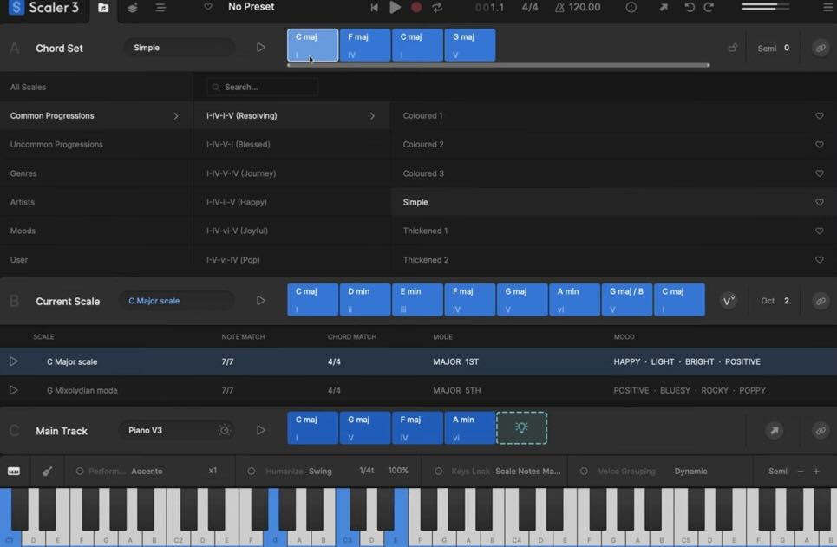The image size is (837, 547).
Task: Select the G Mixolydian mode row
Action: 82,391
